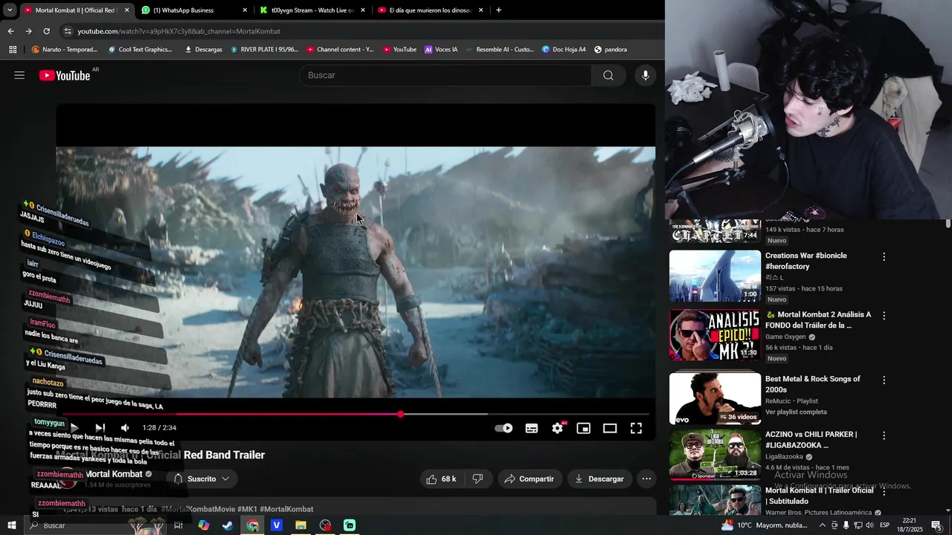Switch the ESP input language indicator
The height and width of the screenshot is (535, 952).
tap(885, 525)
